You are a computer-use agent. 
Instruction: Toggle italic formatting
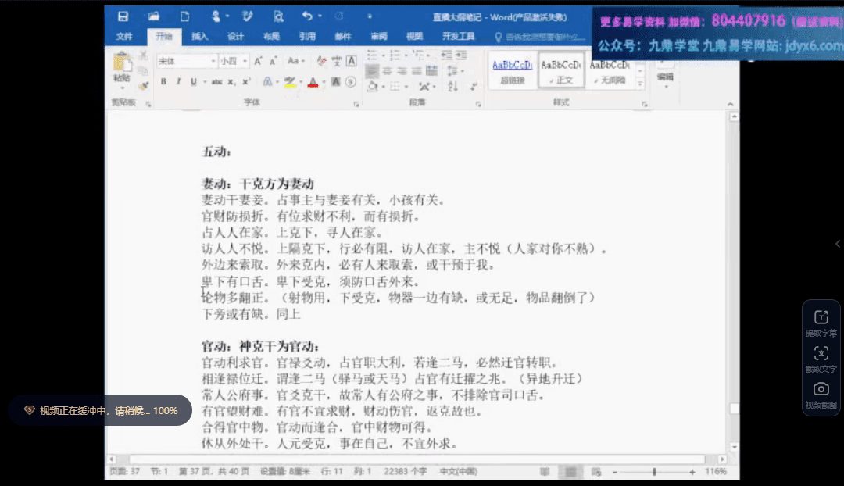tap(178, 81)
